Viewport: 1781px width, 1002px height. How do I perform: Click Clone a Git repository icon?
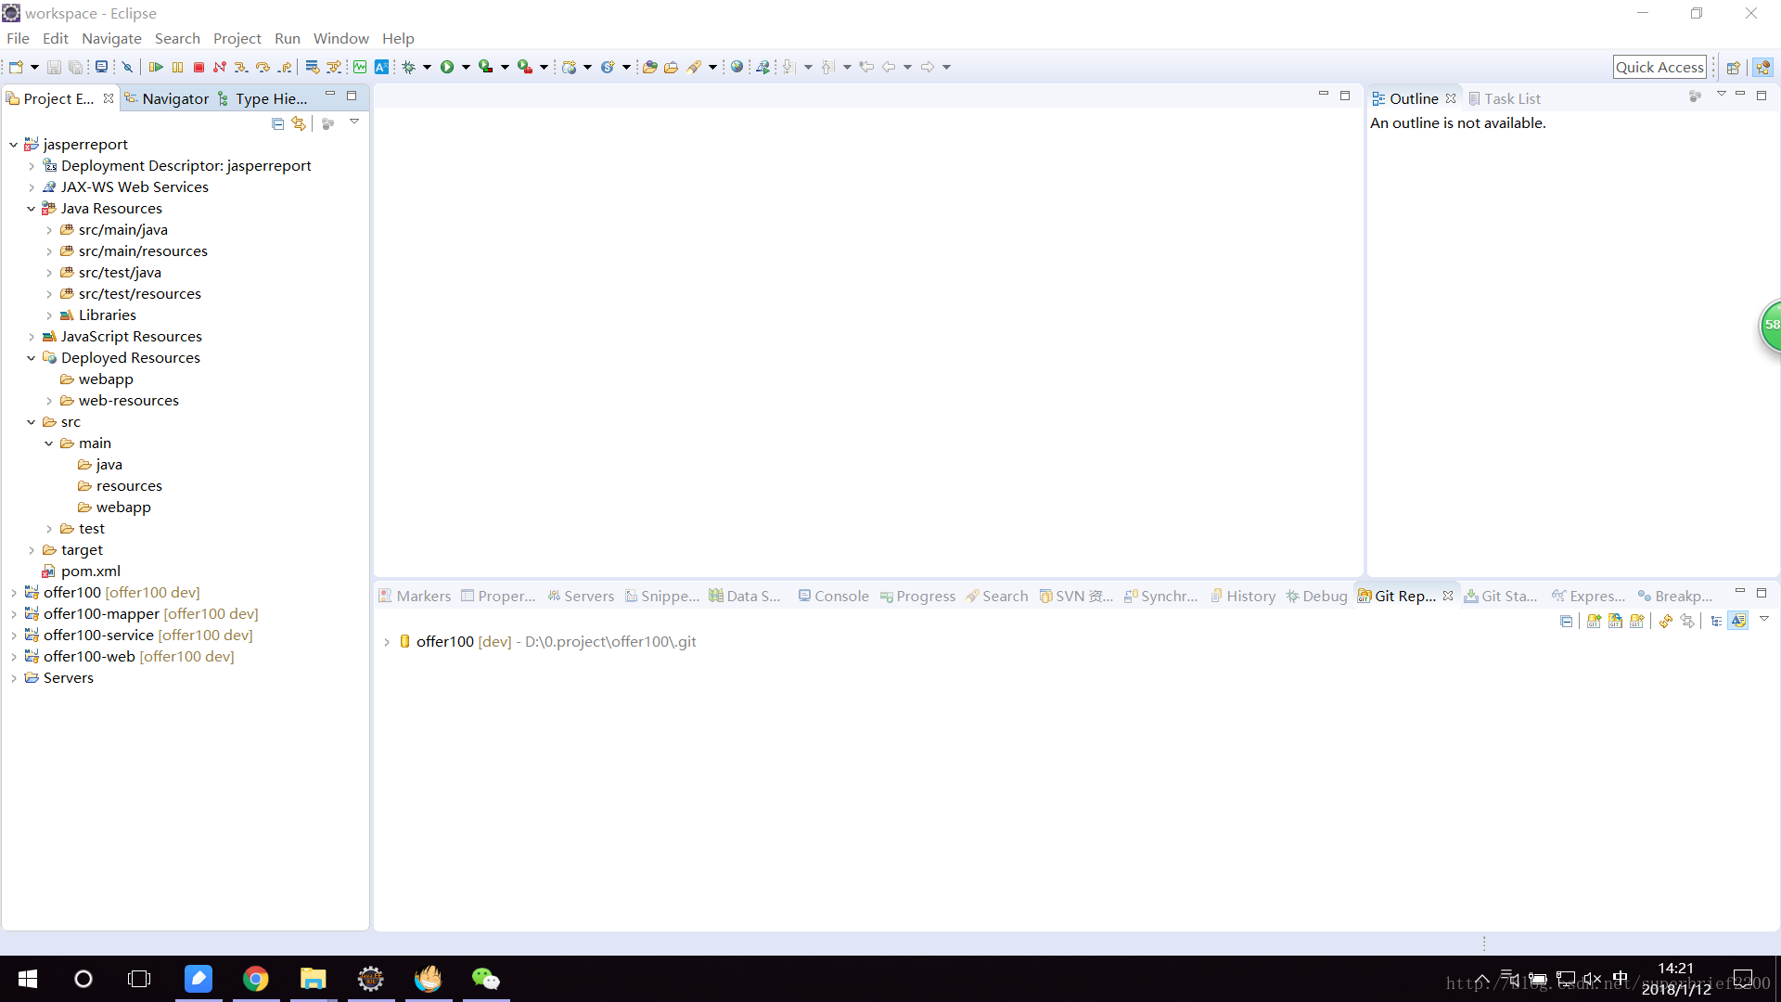(x=1615, y=621)
